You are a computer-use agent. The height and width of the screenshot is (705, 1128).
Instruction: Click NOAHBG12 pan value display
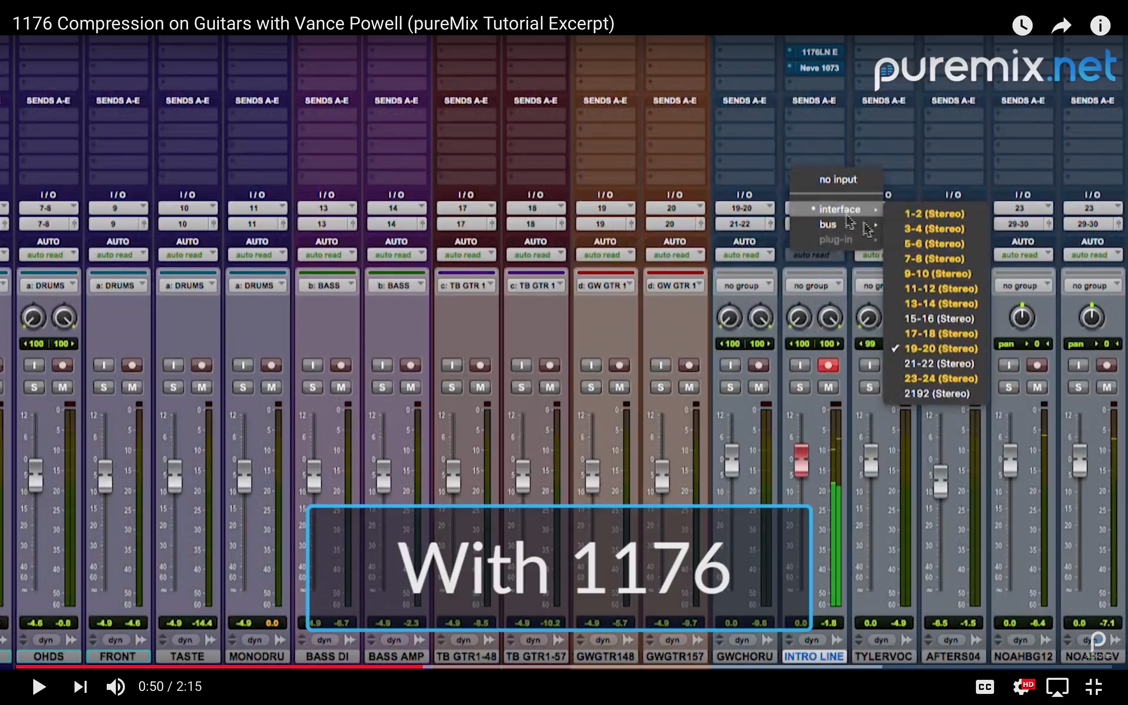coord(1023,344)
